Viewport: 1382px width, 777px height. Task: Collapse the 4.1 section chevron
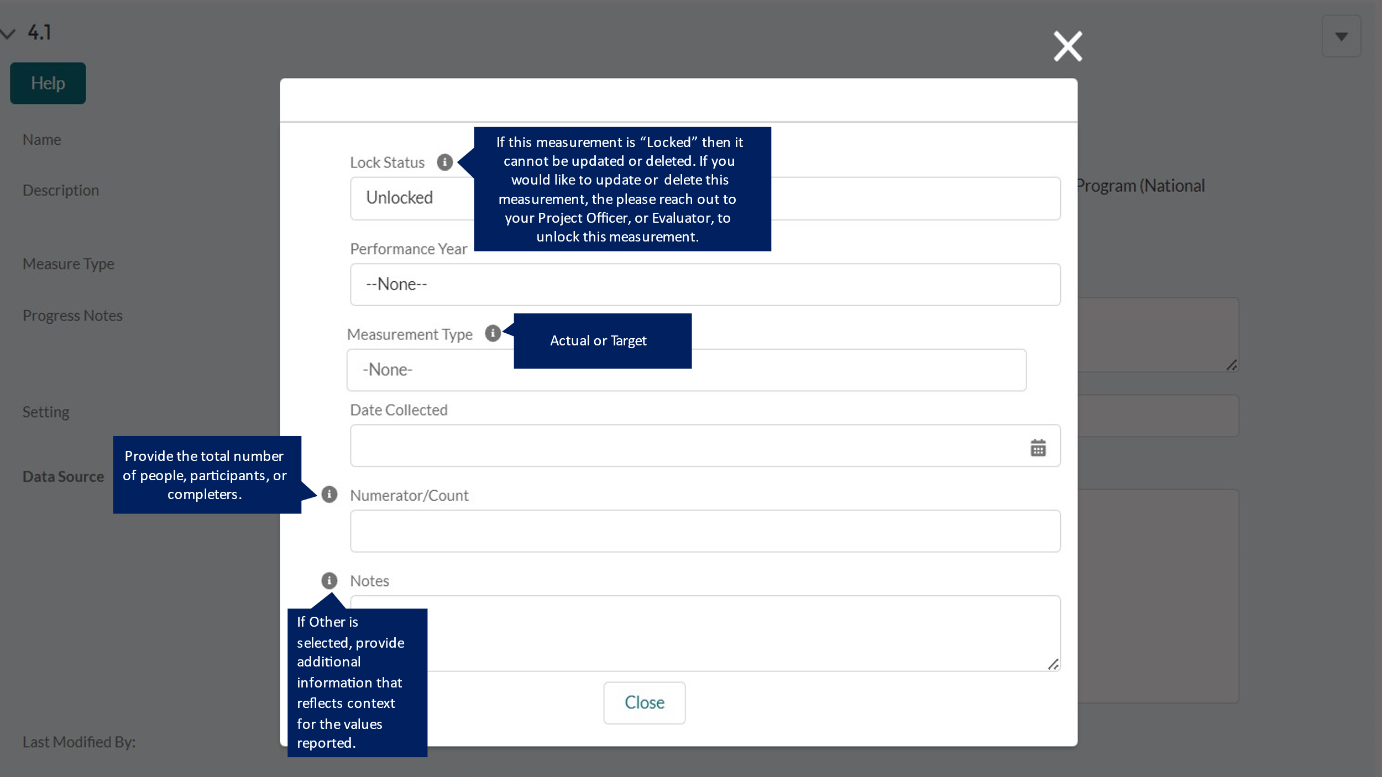pos(8,33)
